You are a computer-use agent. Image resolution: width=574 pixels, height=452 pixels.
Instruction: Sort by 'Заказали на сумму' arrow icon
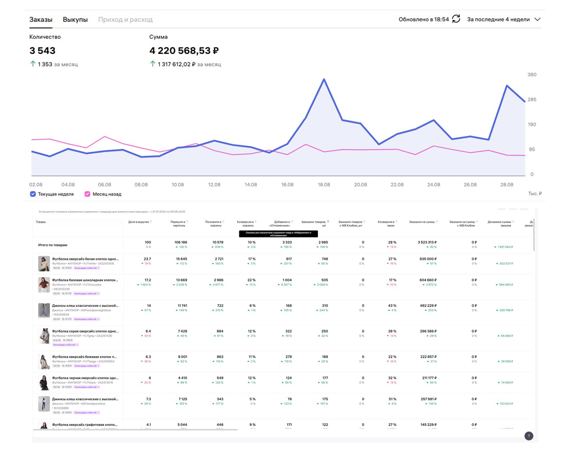pyautogui.click(x=437, y=222)
